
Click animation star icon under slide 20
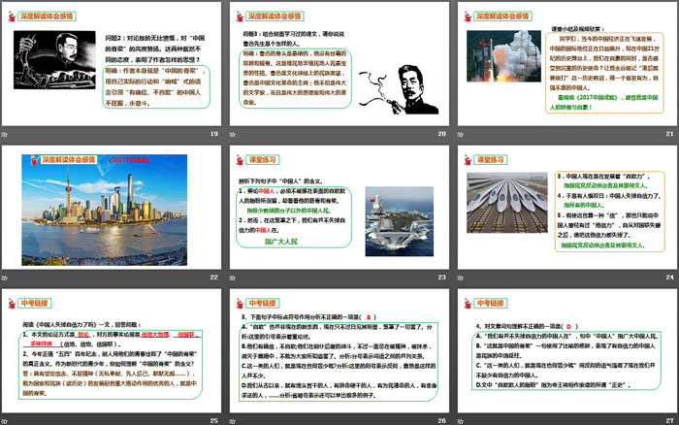pos(233,134)
